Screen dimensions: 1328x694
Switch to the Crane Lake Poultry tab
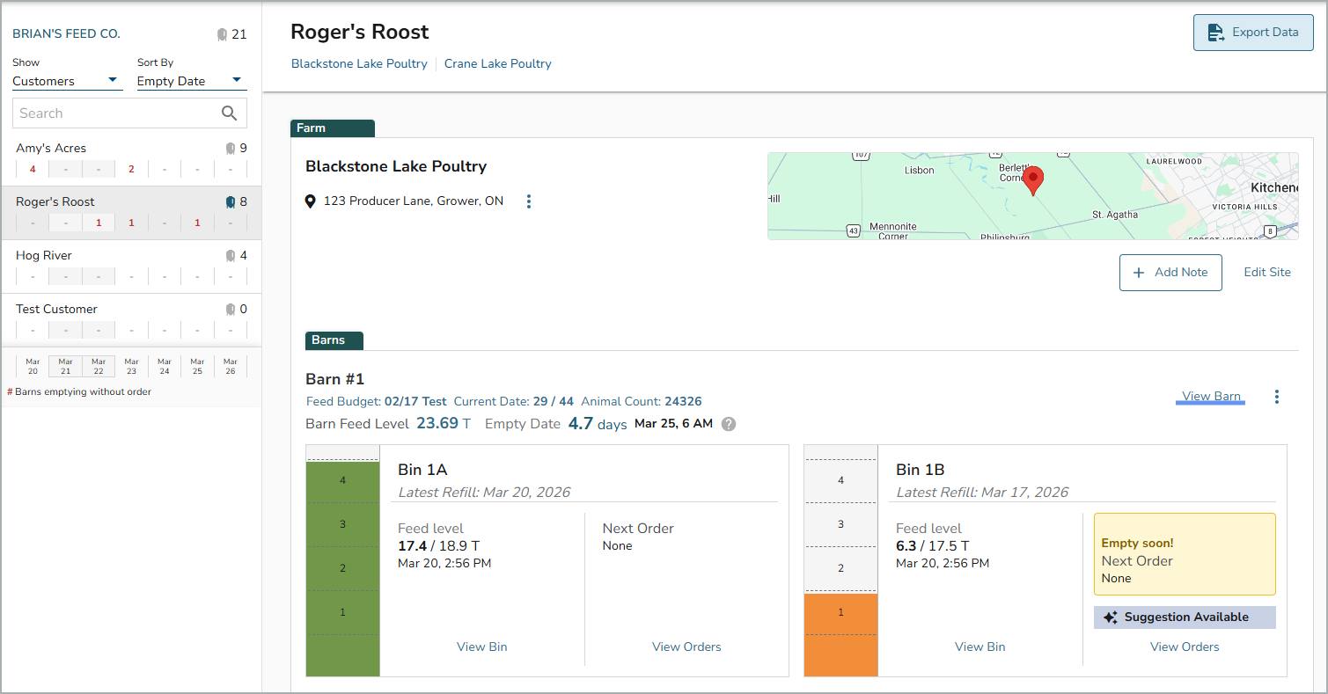[497, 63]
